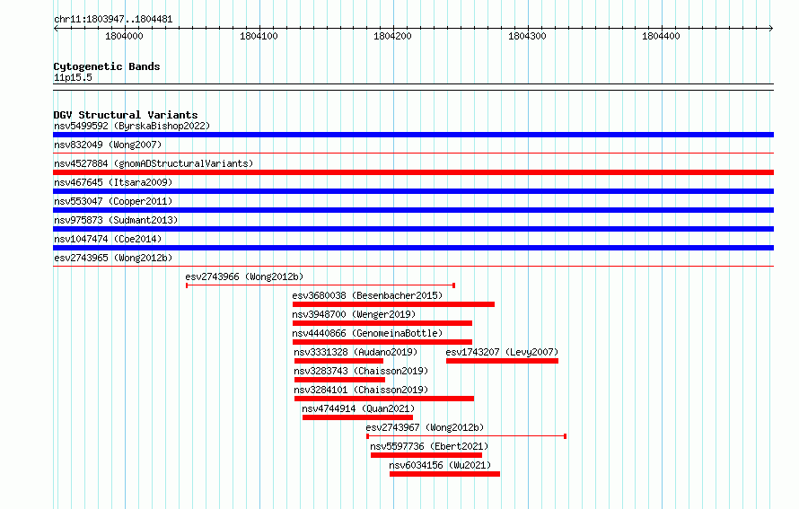Click nsv4440866 (GenomeinaBottle) label
This screenshot has height=509, width=799.
(367, 333)
